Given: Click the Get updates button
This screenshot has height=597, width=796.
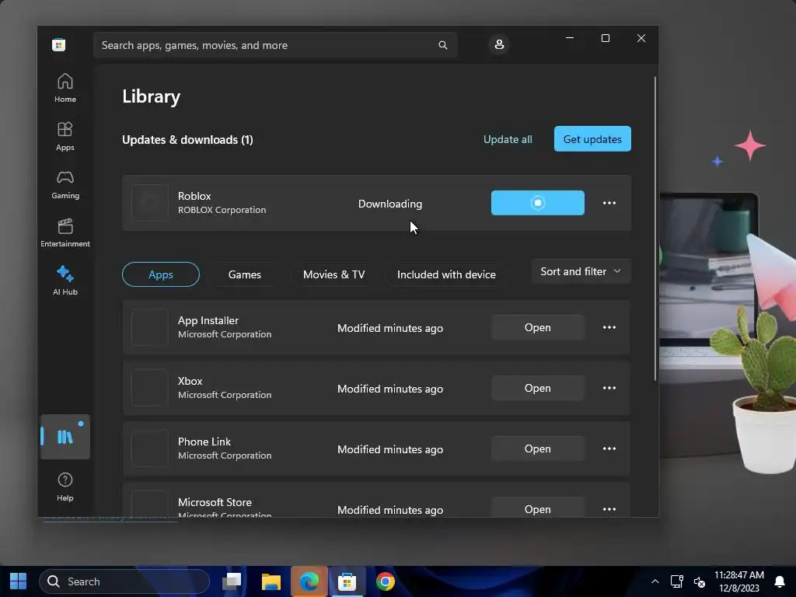Looking at the screenshot, I should point(592,139).
